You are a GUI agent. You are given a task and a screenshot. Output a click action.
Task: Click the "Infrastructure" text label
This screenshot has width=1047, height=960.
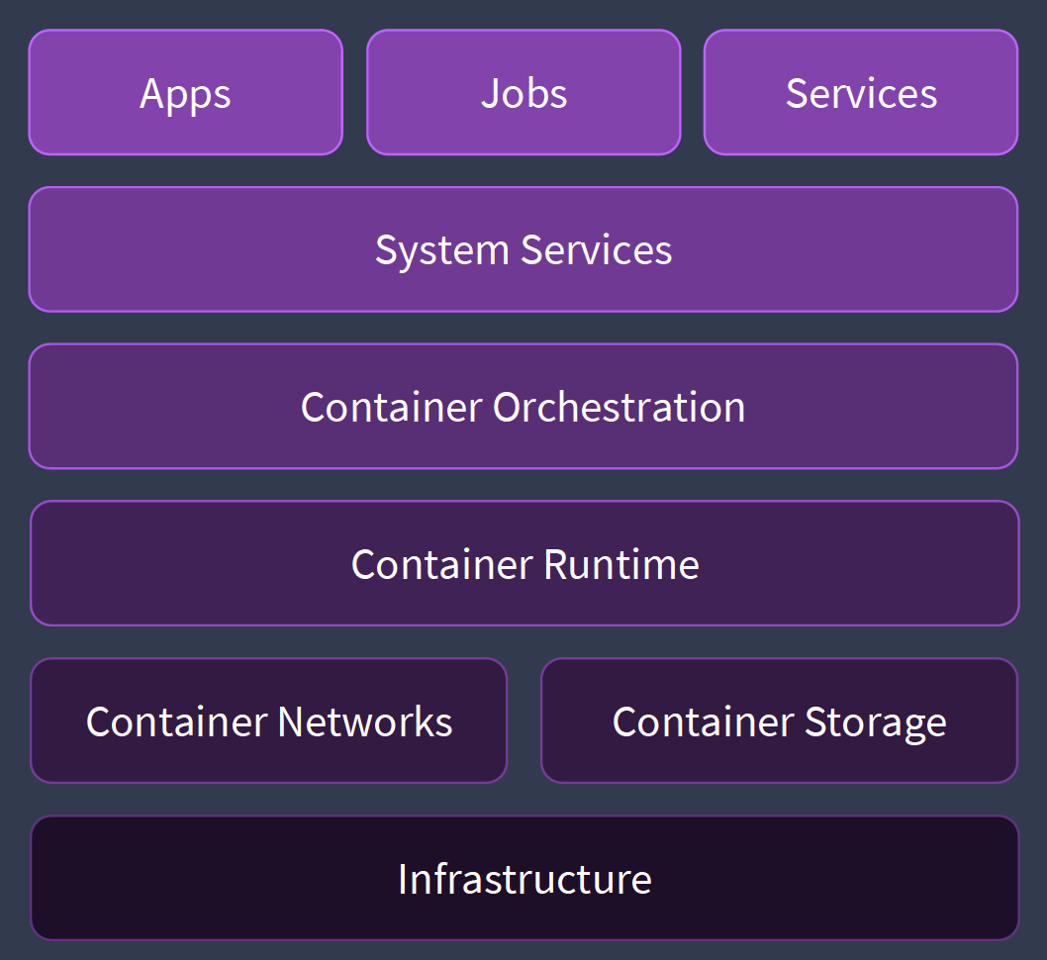[524, 879]
